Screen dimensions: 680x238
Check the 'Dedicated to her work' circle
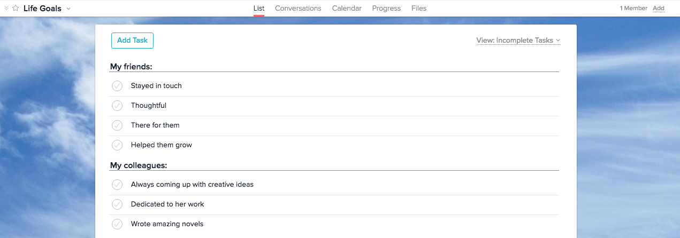[117, 204]
